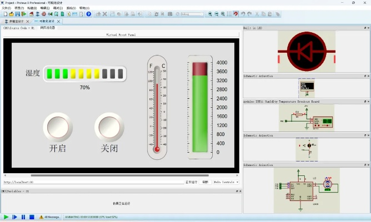
Task: Pause the running simulation
Action: [x=23, y=217]
